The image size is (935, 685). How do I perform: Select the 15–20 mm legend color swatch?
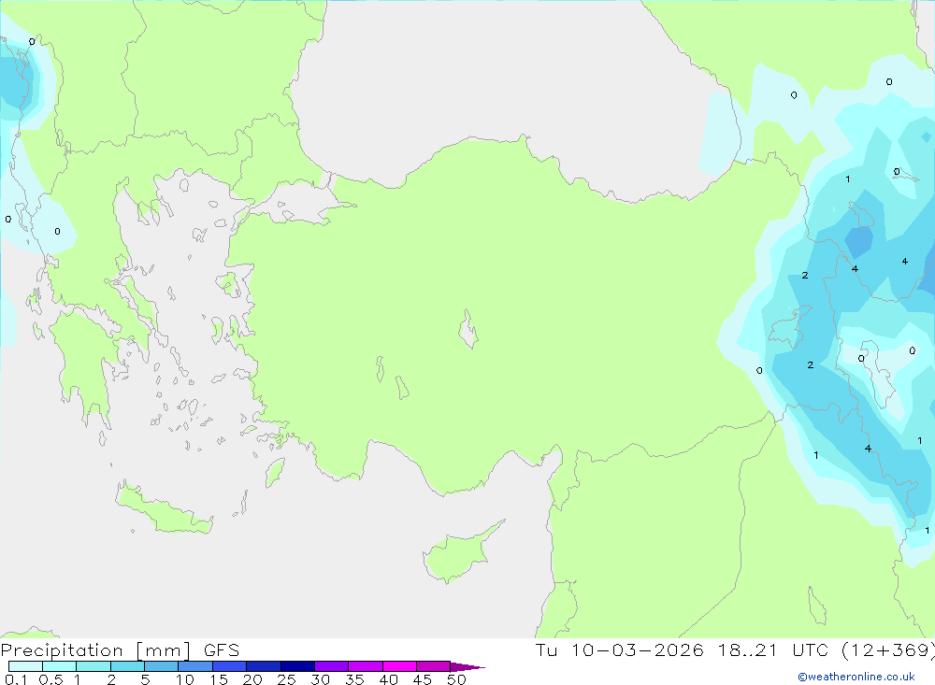pos(230,666)
